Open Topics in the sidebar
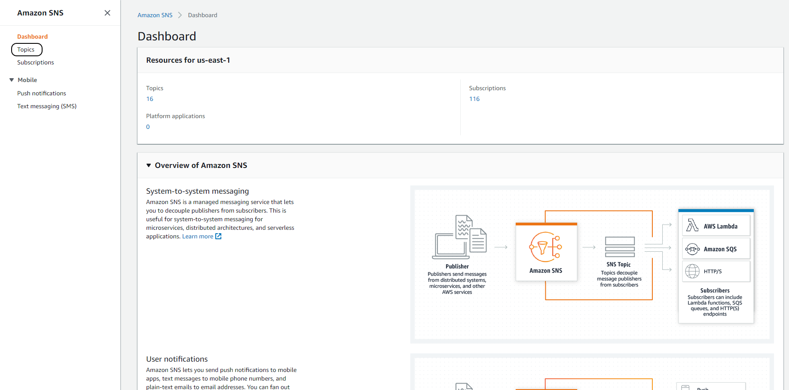Screen dimensions: 789x390 [26, 49]
